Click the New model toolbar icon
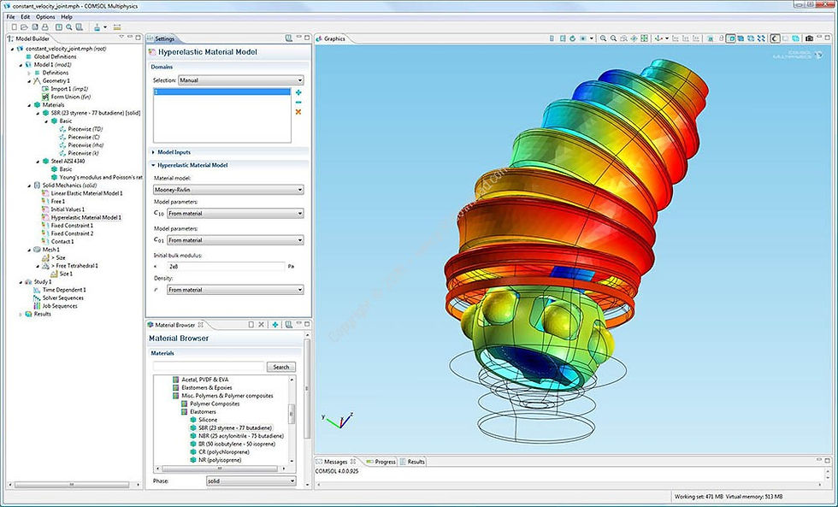The image size is (838, 507). coord(15,27)
